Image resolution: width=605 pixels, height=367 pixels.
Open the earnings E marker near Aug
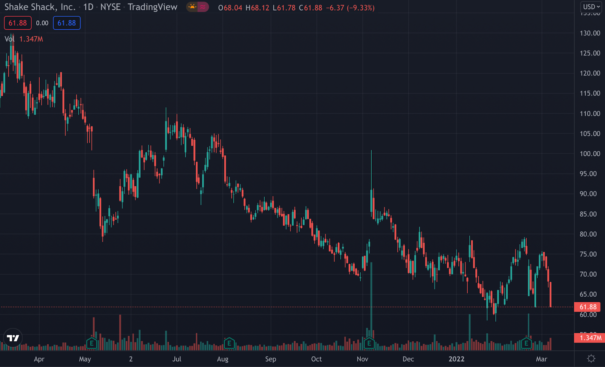point(229,344)
